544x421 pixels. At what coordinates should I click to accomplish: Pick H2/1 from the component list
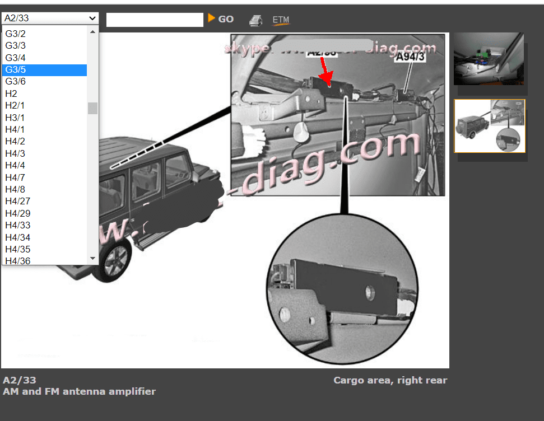pos(15,106)
